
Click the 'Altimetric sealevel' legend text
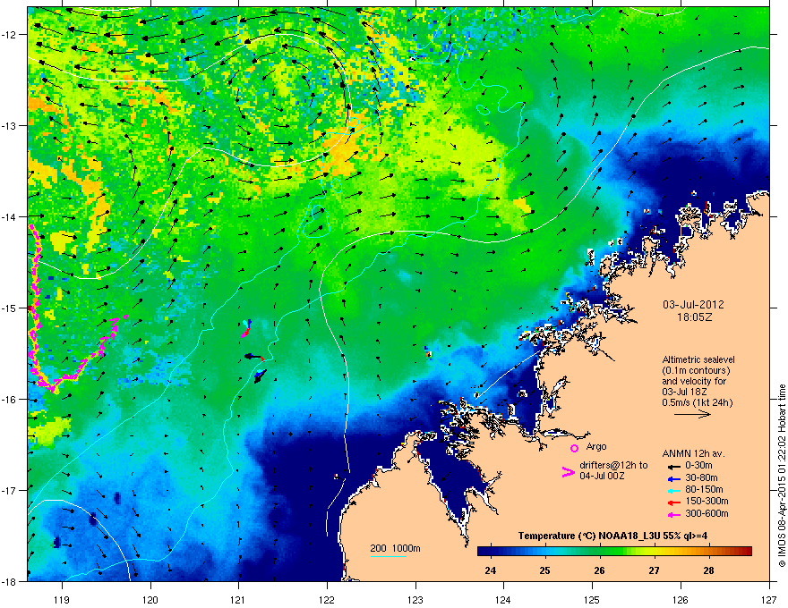[x=698, y=359]
